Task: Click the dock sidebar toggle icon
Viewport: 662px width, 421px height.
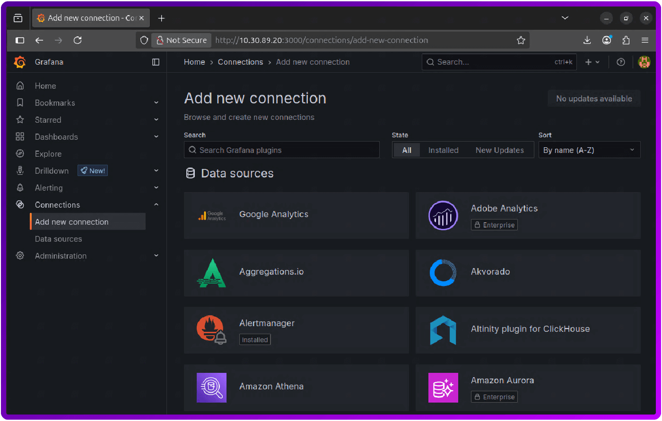Action: [156, 62]
